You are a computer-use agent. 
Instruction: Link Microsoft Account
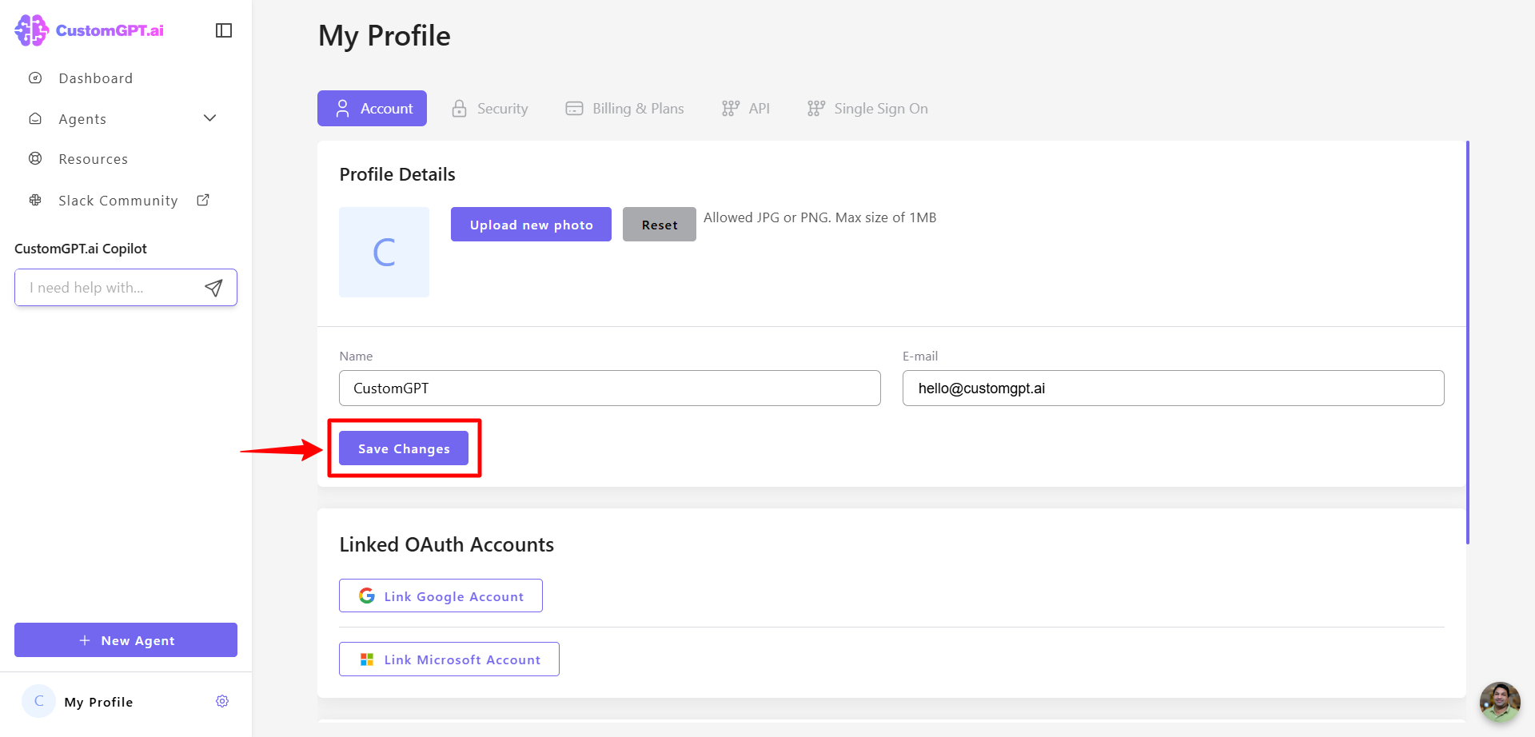click(x=449, y=659)
